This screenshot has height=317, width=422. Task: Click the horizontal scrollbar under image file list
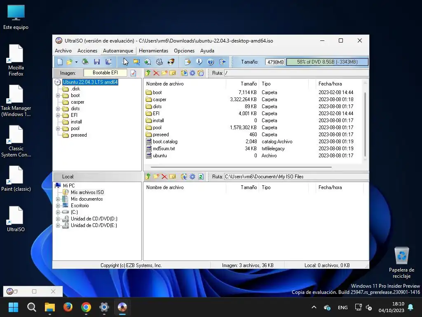point(241,167)
